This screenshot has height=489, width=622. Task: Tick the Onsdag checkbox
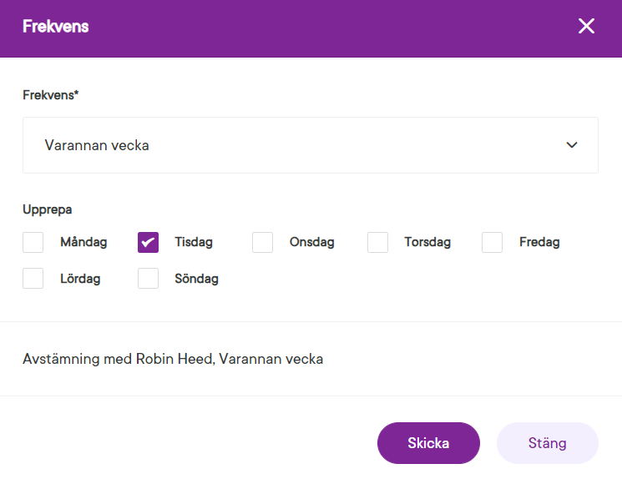click(x=263, y=243)
